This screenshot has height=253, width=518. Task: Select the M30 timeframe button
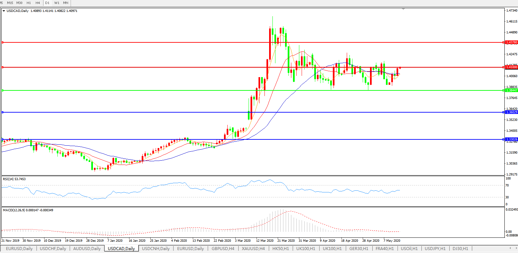19,3
